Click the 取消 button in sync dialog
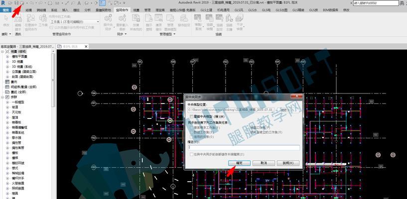Screen dimensions: 407x199 [x=264, y=163]
